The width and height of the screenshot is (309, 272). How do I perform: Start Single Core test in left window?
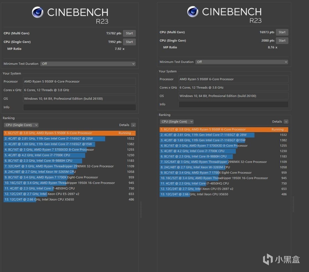[x=129, y=42]
